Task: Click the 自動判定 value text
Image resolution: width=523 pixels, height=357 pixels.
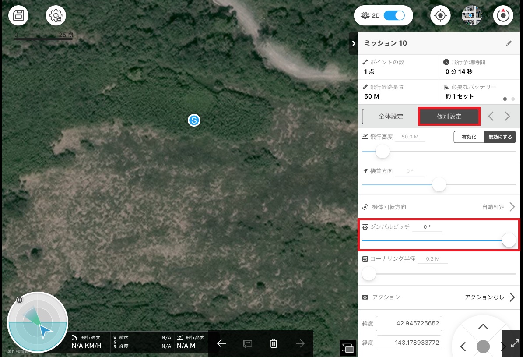Action: click(x=493, y=207)
